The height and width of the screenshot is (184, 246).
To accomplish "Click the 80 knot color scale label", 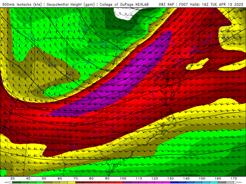I will point(91,178).
